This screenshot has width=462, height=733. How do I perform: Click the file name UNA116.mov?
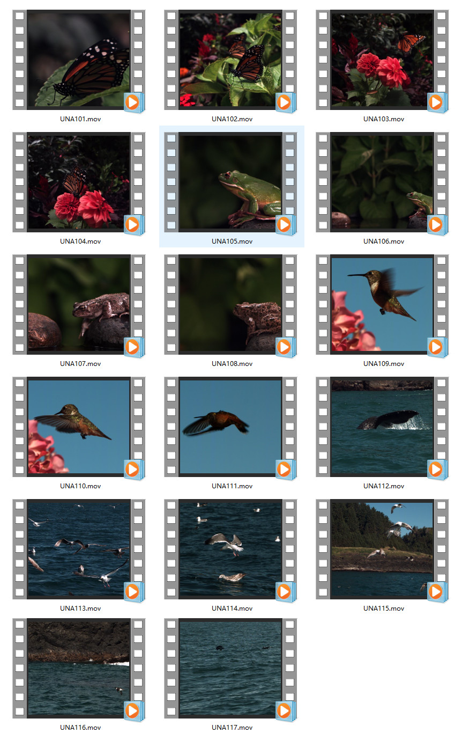tap(80, 728)
